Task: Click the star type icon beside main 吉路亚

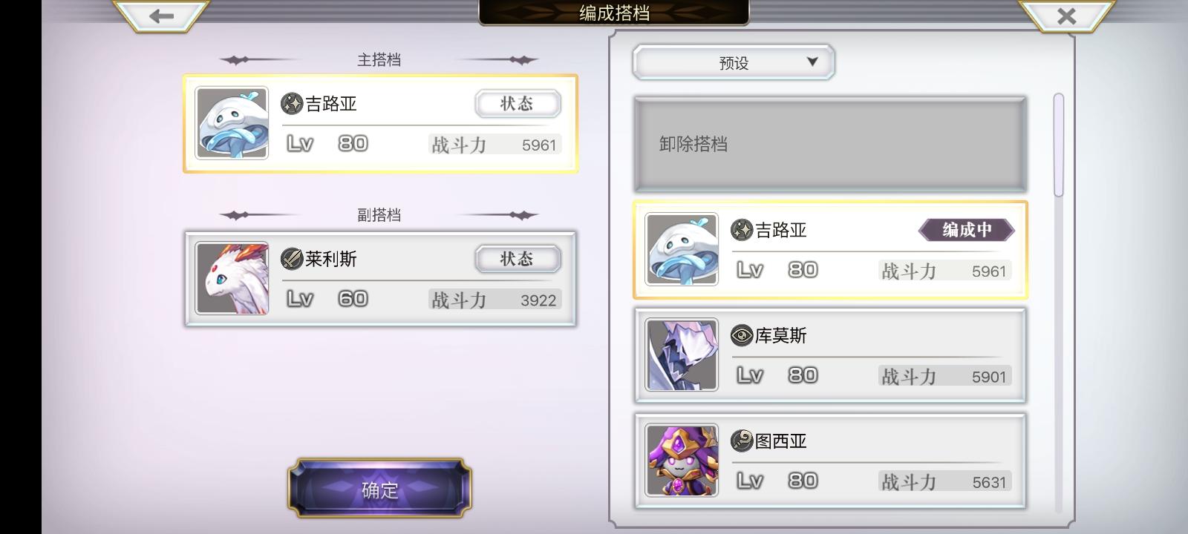Action: pyautogui.click(x=292, y=103)
